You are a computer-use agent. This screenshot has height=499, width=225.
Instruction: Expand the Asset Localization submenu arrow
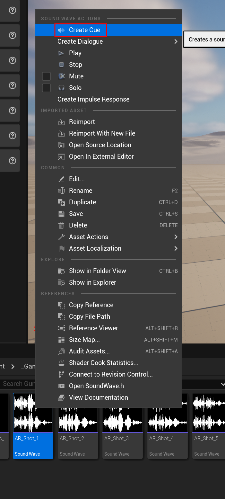pos(176,249)
